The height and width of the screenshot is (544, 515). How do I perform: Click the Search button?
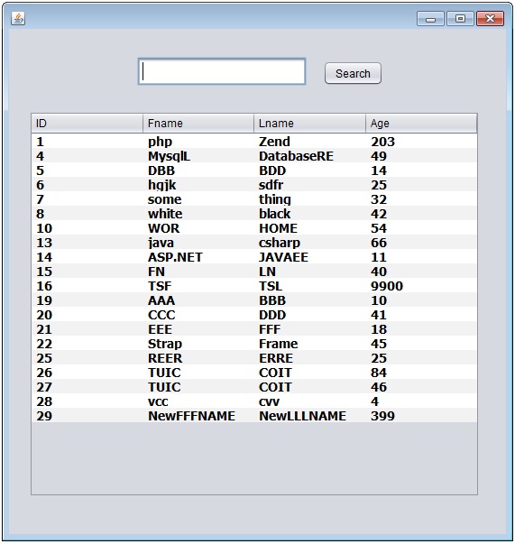(x=353, y=73)
